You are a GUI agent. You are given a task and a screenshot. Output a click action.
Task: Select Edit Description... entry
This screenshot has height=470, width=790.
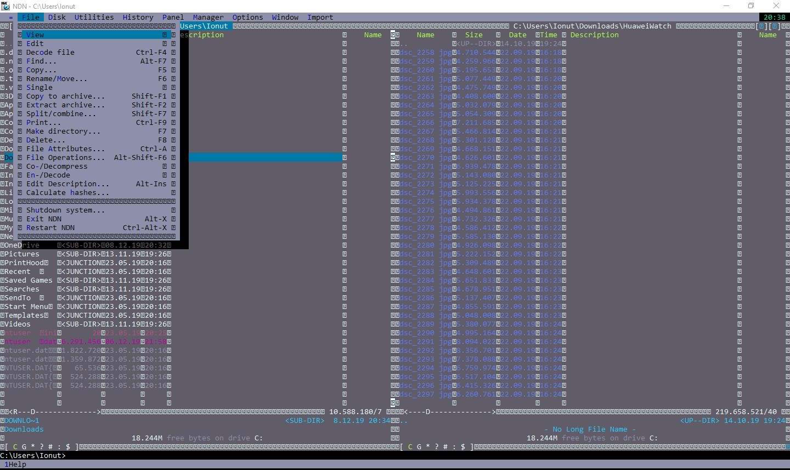(97, 184)
